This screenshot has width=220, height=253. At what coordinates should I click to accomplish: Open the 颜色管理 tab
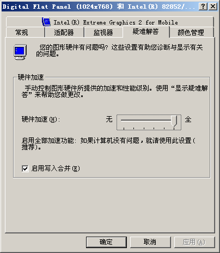point(191,32)
